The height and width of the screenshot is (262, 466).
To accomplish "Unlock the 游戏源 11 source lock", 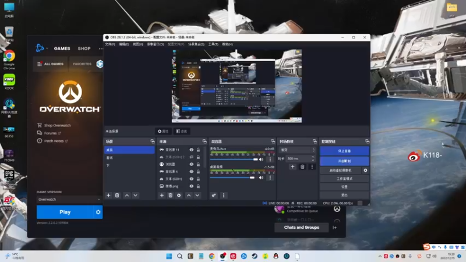I will 198,150.
